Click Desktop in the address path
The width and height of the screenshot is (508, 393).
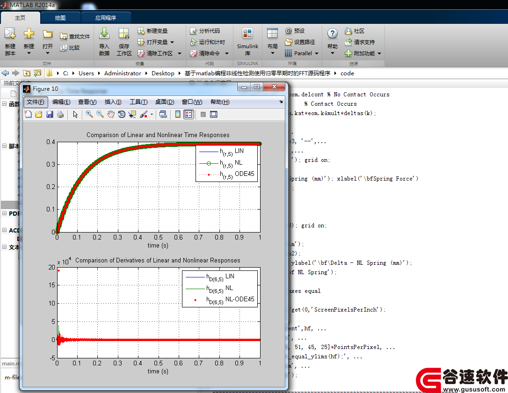pos(163,73)
